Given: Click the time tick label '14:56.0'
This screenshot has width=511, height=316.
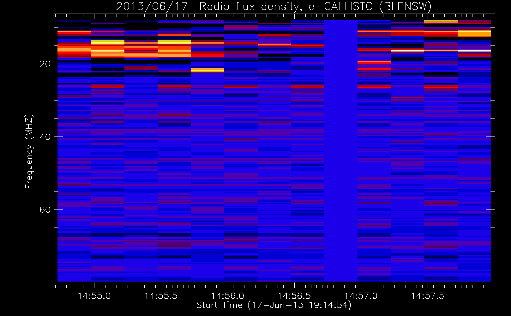Looking at the screenshot, I should click(227, 296).
